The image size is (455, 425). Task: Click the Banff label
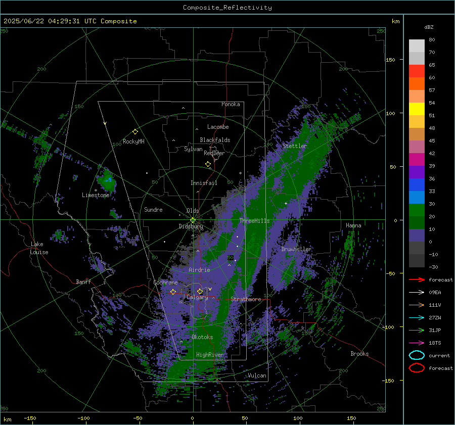pyautogui.click(x=83, y=281)
